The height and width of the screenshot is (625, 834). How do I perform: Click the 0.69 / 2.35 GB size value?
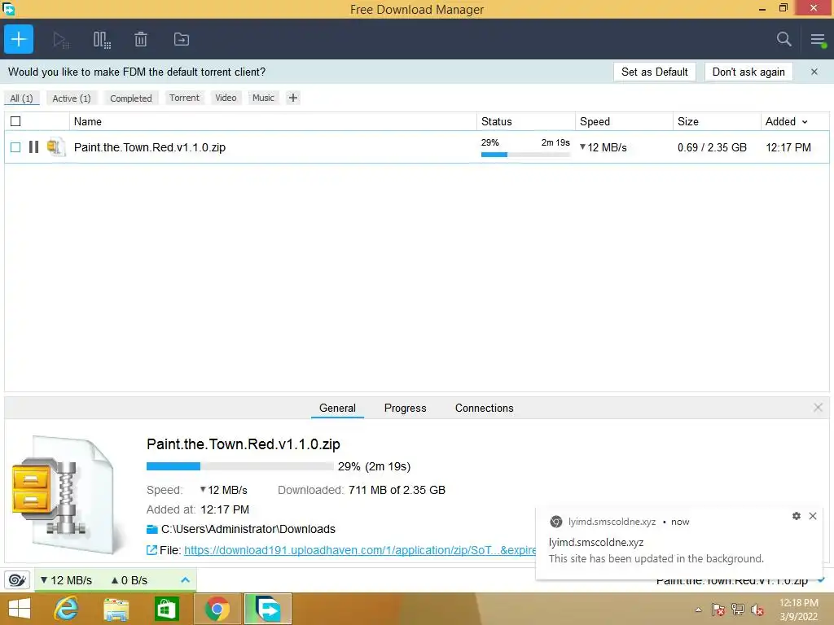(712, 148)
